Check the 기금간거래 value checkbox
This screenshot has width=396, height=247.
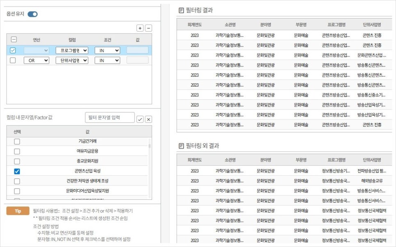[x=17, y=142]
